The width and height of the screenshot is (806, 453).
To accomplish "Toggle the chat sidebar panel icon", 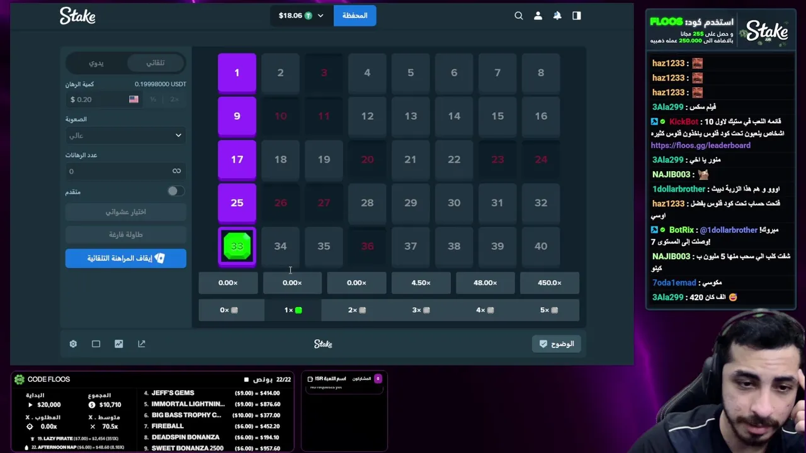I will tap(577, 16).
